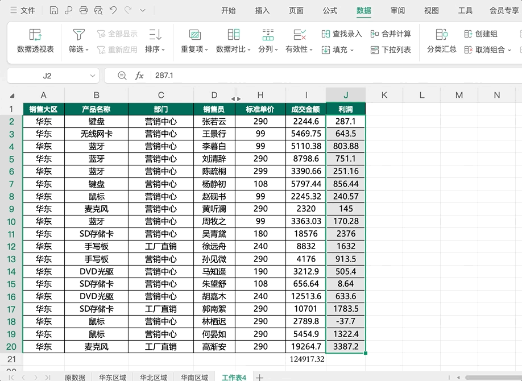Expand the 取消组合 dropdown arrow

coord(509,50)
